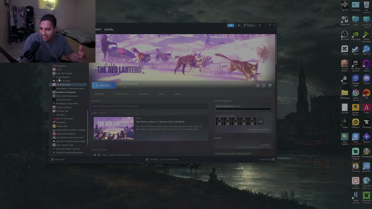Select the RAMMap.zip folder icon
372x209 pixels.
(345, 94)
